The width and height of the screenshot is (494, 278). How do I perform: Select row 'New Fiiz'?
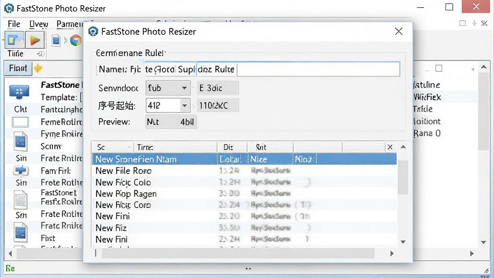[x=244, y=228]
